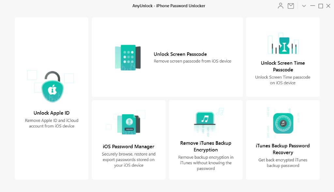This screenshot has width=334, height=192.
Task: Select the Unlock Screen Passcode keypad icon
Action: 128,57
